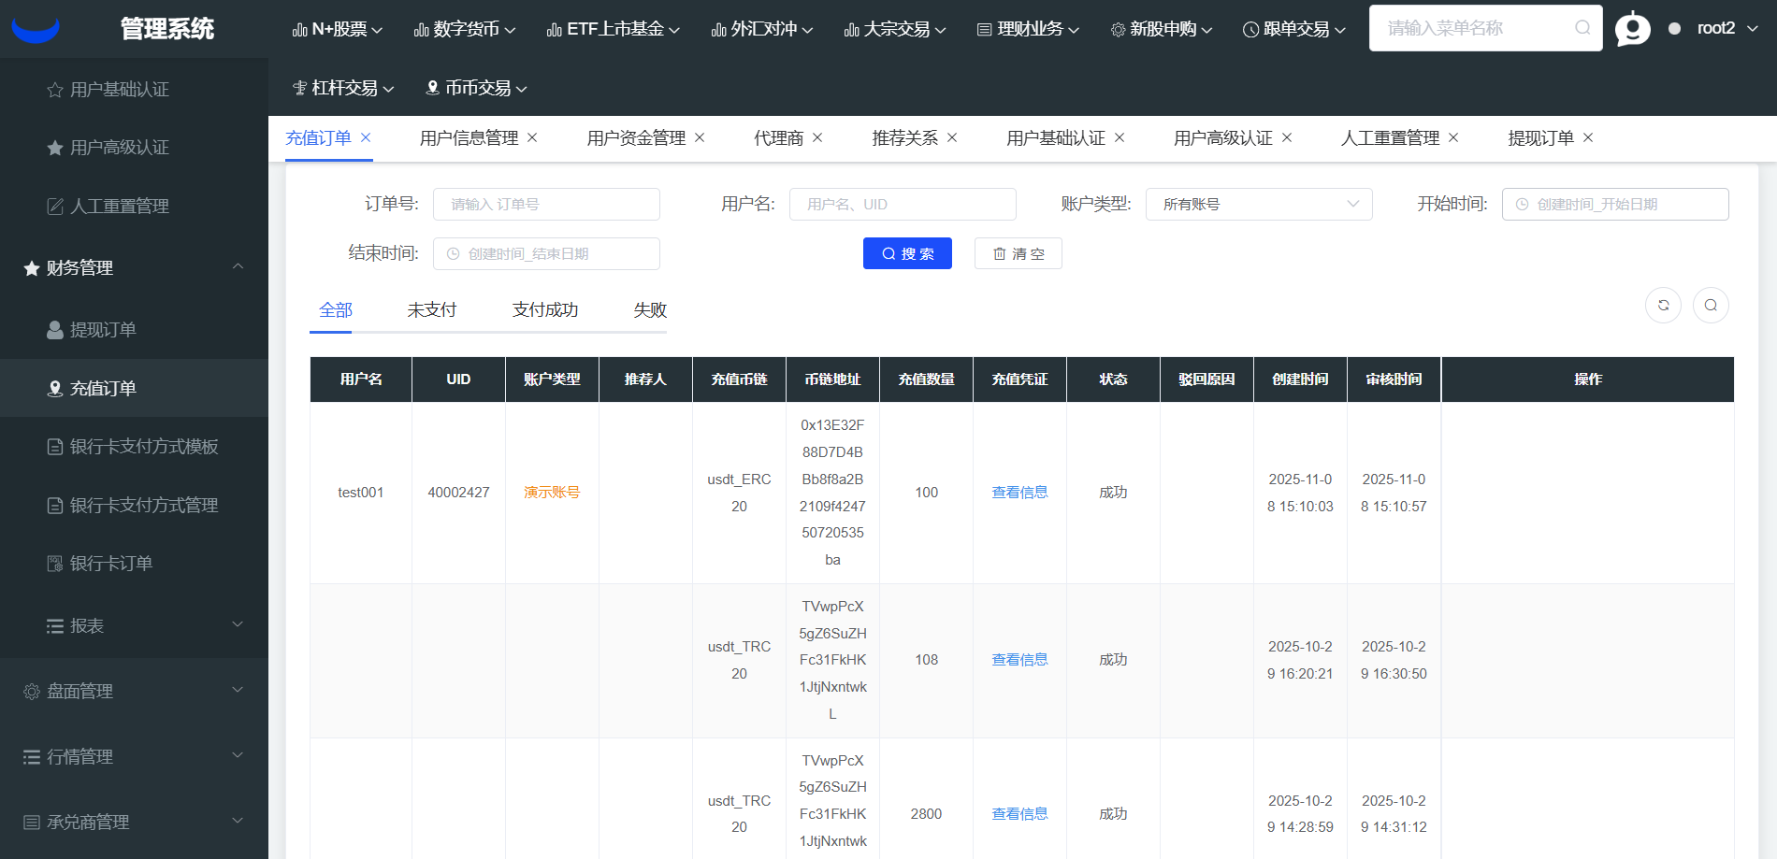
Task: Open 银行卡订单 in the sidebar
Action: click(x=110, y=564)
